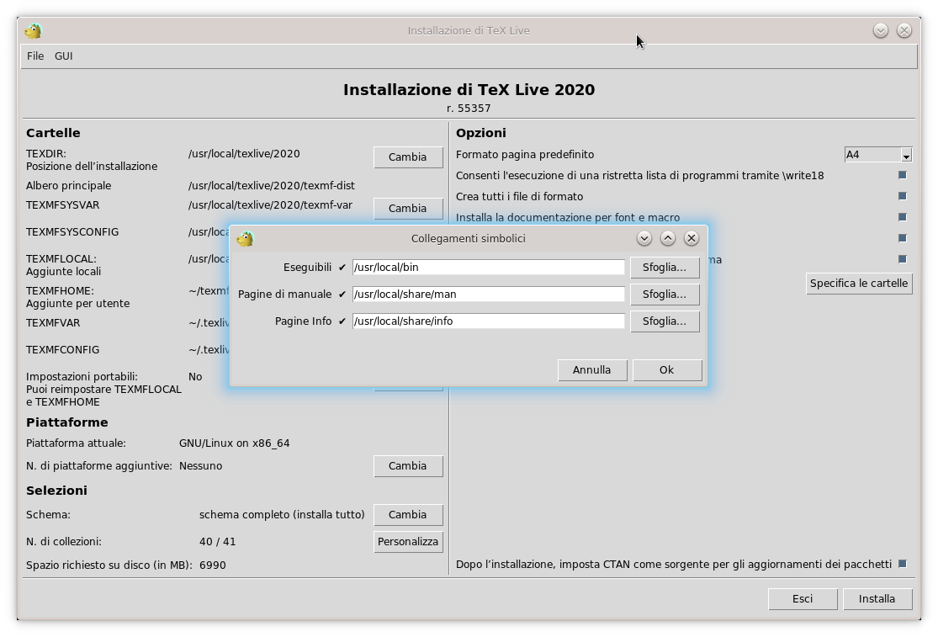938x637 pixels.
Task: Click in the Eseguibili path field
Action: point(488,268)
